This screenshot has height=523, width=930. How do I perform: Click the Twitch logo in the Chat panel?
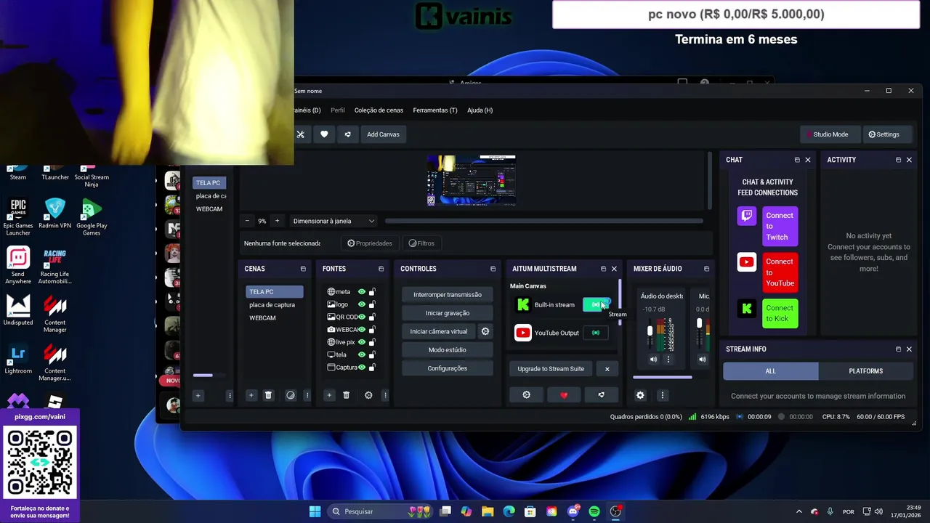[x=747, y=216]
